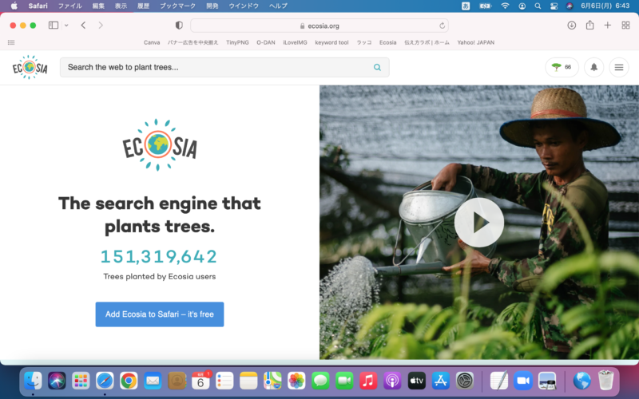Open the ラッコ bookmark
This screenshot has width=639, height=399.
[364, 42]
